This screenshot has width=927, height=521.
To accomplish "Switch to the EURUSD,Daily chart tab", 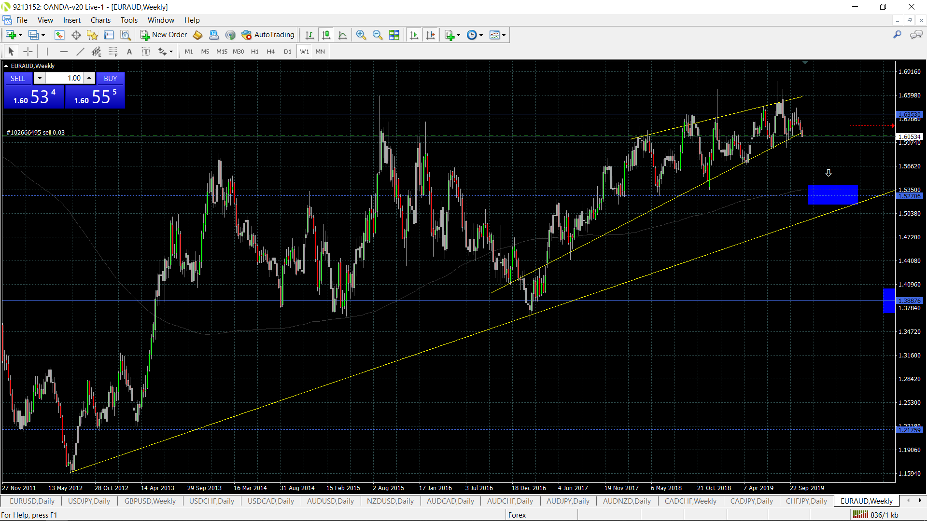I will [x=32, y=501].
